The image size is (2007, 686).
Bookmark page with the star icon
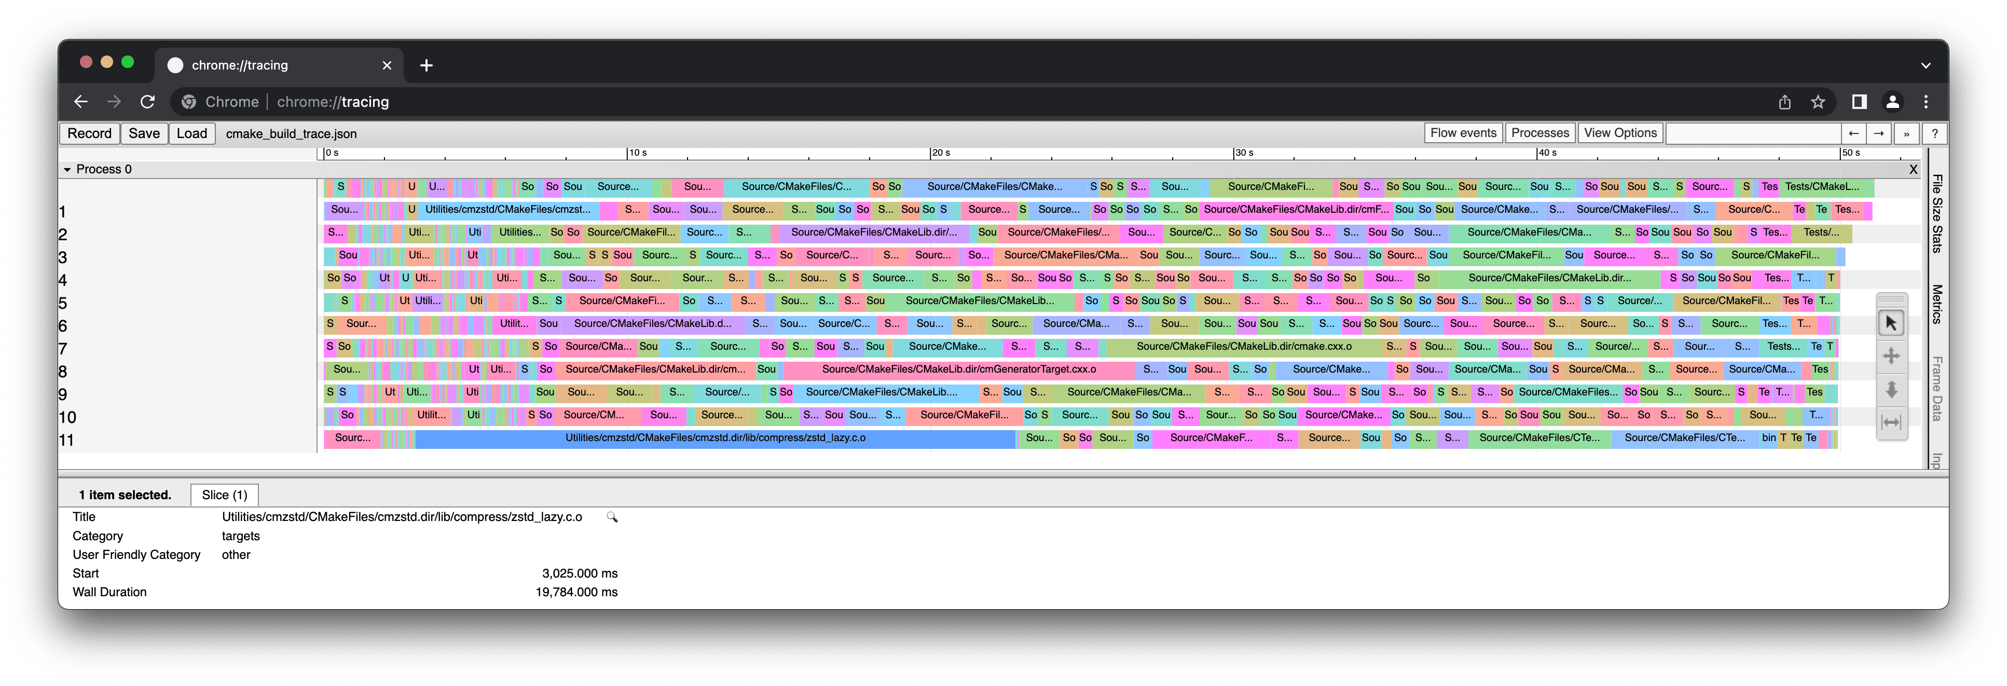(x=1818, y=101)
